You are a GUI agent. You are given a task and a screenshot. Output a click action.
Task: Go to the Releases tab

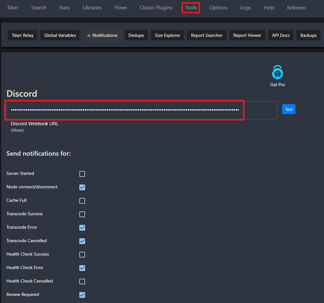click(296, 8)
